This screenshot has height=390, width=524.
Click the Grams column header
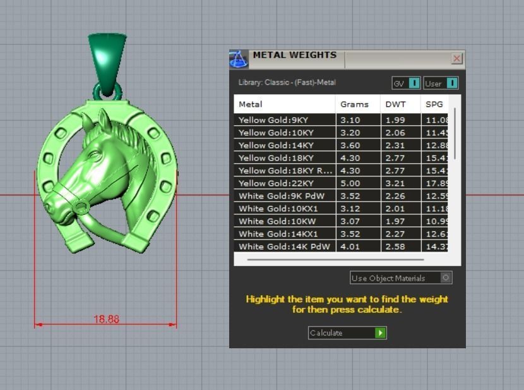[357, 104]
